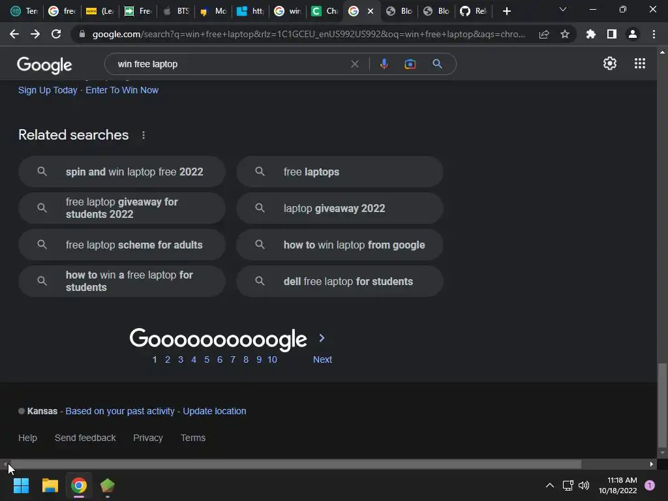The height and width of the screenshot is (501, 668).
Task: Switch to the 'Fre' tab
Action: coord(138,11)
